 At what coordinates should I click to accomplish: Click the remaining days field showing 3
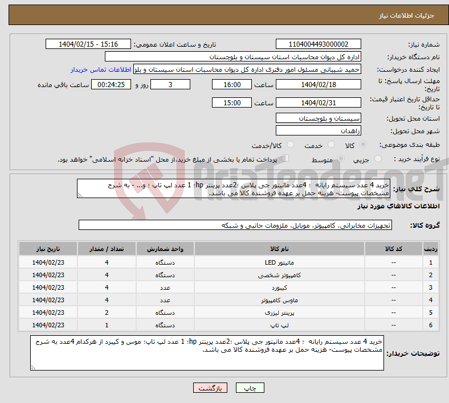coord(170,84)
